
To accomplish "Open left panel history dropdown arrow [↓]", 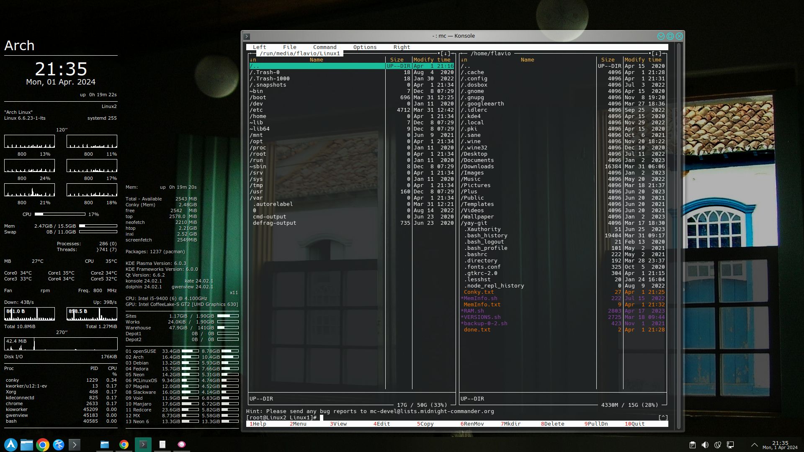I will (x=446, y=54).
